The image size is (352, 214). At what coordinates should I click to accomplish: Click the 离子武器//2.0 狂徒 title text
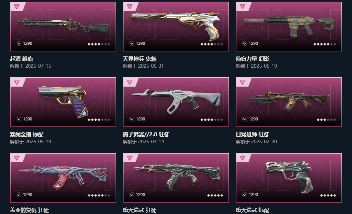click(146, 134)
